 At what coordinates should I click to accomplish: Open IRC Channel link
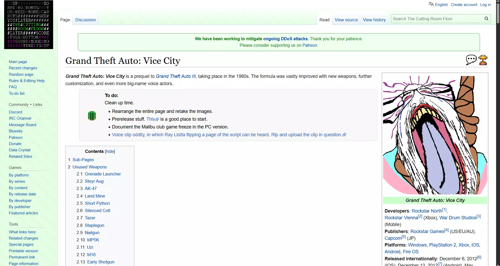pos(20,118)
